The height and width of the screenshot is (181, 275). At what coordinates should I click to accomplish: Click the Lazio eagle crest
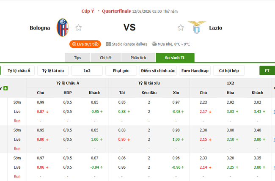pyautogui.click(x=195, y=27)
